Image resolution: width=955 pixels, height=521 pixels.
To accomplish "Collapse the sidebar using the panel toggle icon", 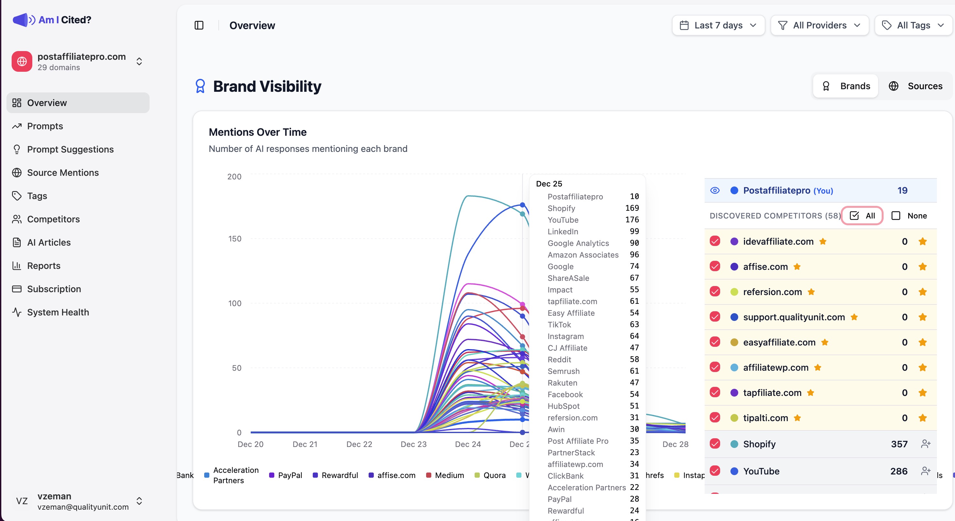I will click(199, 25).
